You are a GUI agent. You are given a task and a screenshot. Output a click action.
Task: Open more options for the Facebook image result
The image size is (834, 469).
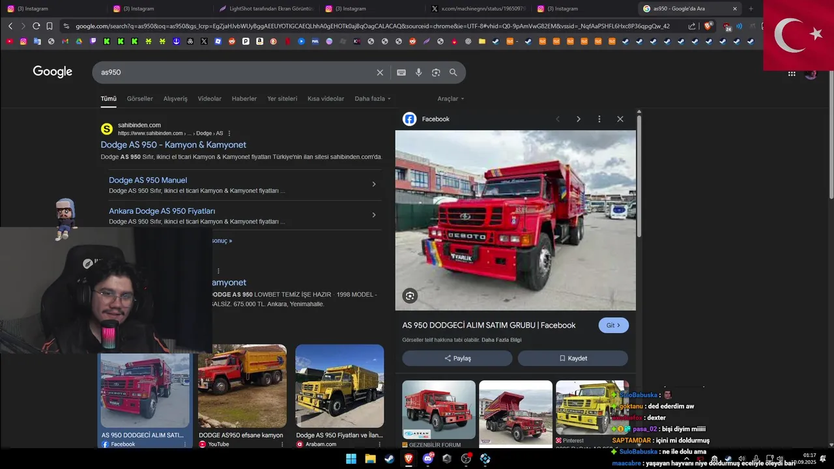(x=185, y=444)
